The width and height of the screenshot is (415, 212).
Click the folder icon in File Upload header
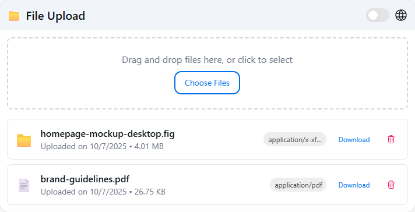(x=14, y=16)
